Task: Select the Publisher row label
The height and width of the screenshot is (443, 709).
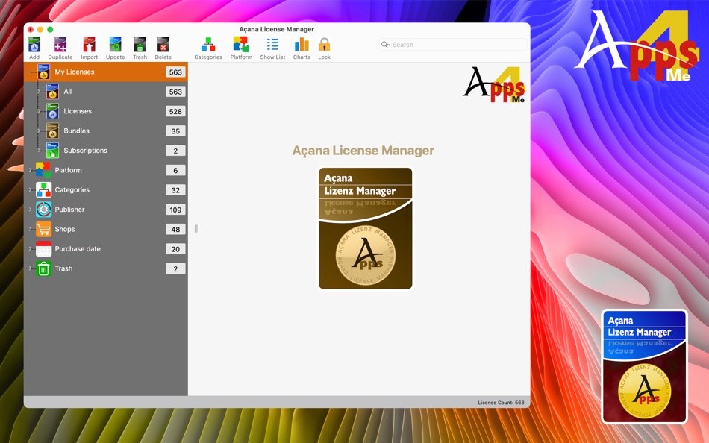Action: pos(69,210)
